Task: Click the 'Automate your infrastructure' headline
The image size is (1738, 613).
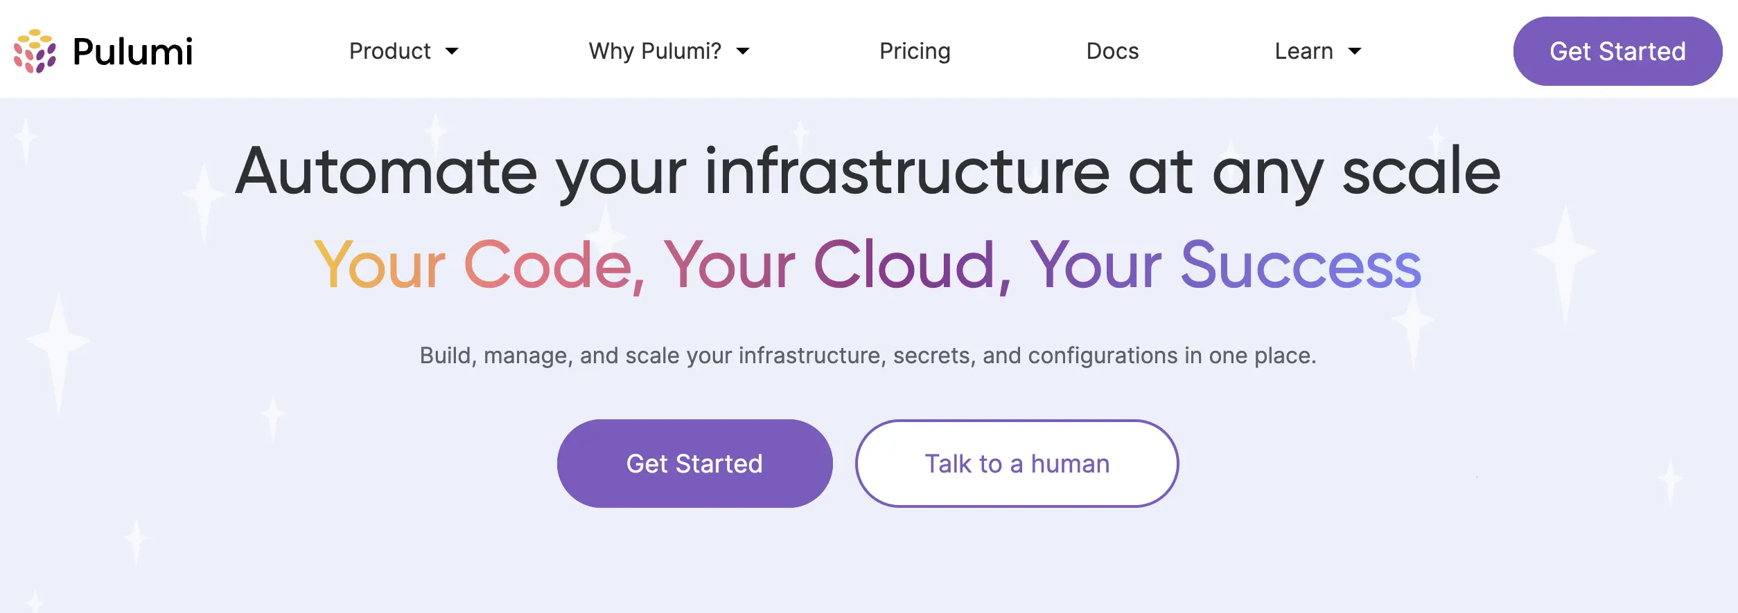Action: pos(868,172)
